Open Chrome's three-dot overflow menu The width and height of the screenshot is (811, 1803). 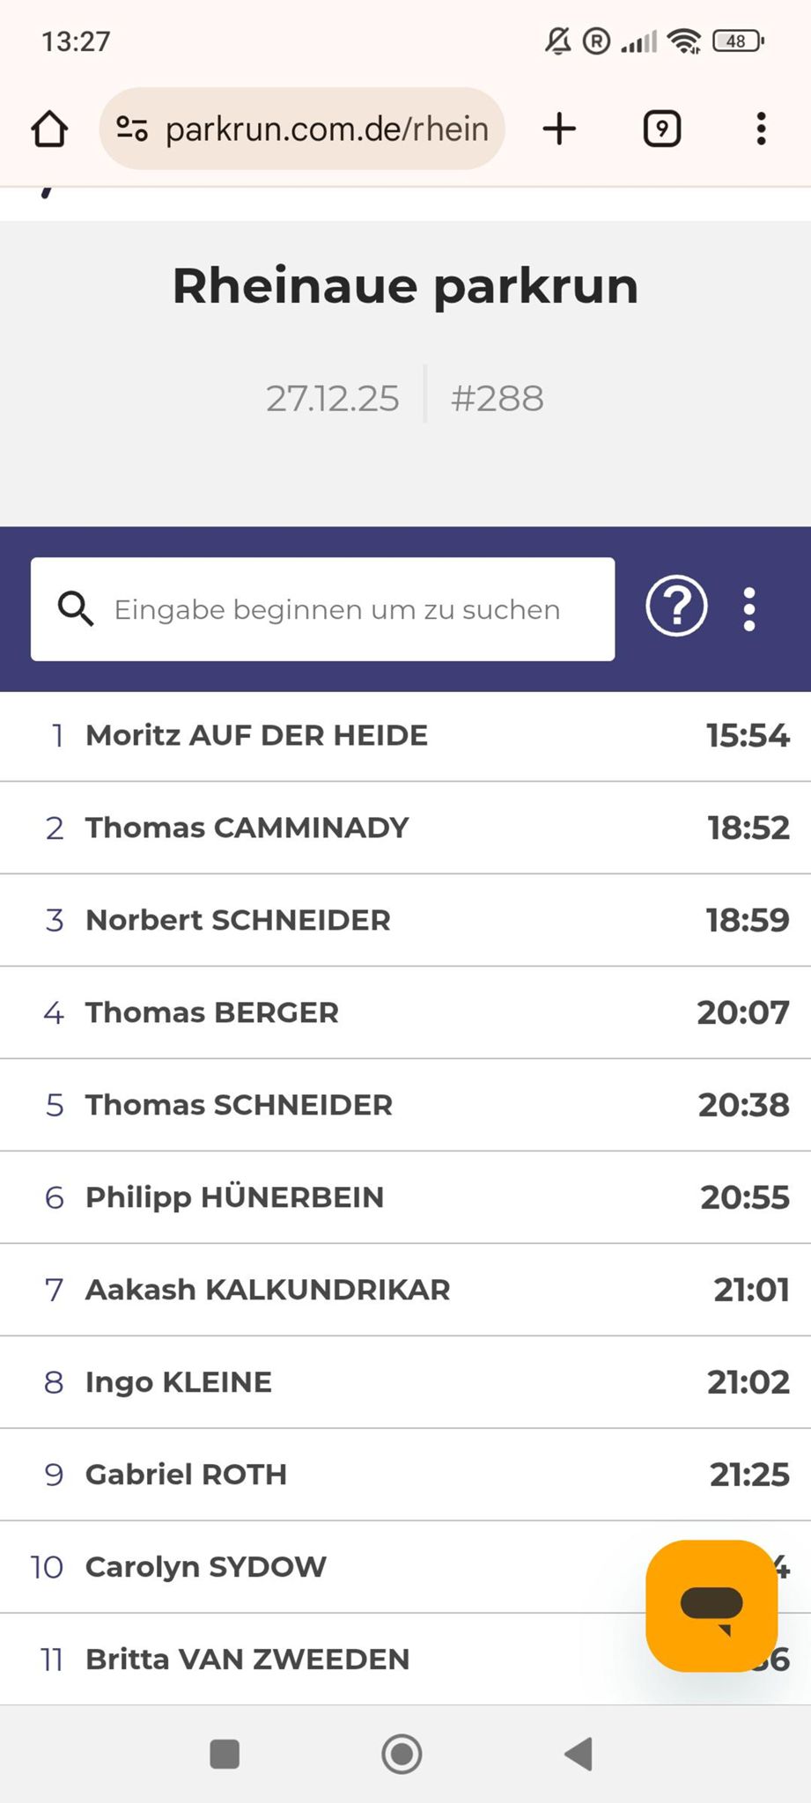pyautogui.click(x=762, y=129)
